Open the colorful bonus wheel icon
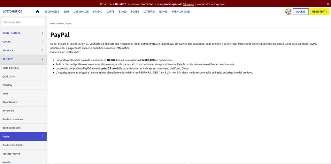 (x=288, y=11)
